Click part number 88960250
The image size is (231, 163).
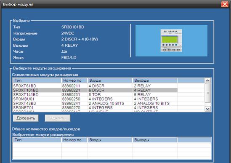[71, 99]
